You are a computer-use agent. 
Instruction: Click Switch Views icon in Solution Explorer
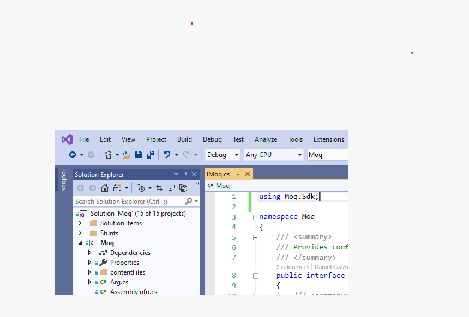click(x=117, y=188)
